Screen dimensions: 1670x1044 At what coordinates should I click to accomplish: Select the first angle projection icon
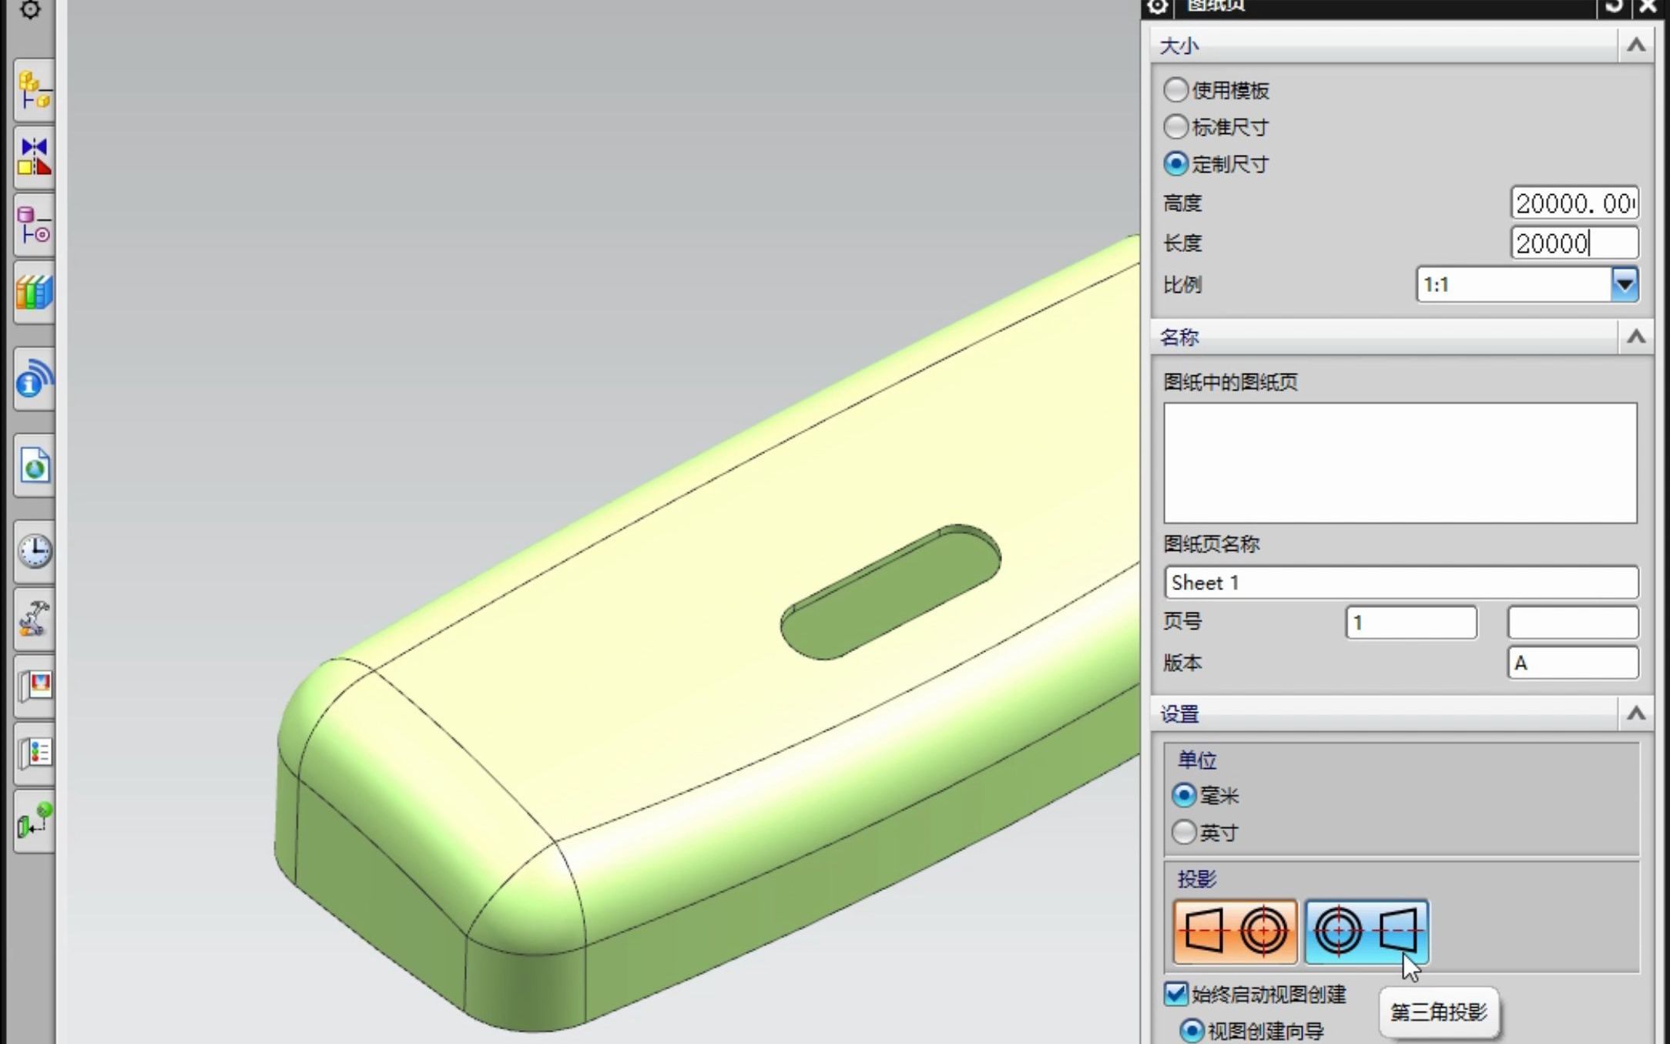pyautogui.click(x=1235, y=931)
